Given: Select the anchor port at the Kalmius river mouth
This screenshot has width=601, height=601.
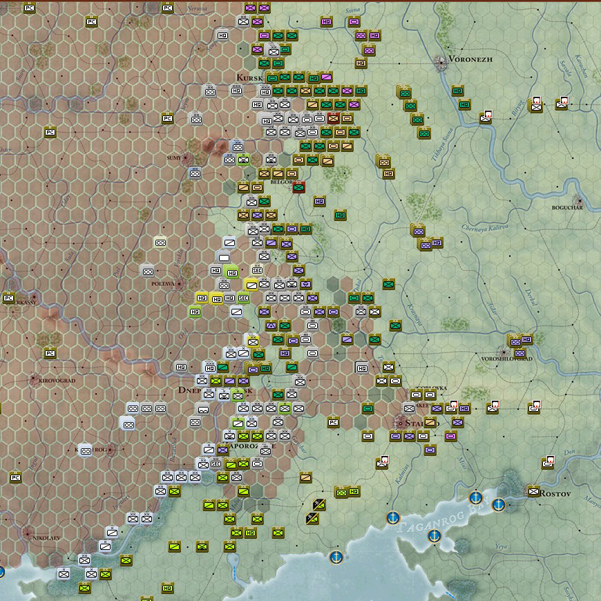Looking at the screenshot, I should [393, 518].
